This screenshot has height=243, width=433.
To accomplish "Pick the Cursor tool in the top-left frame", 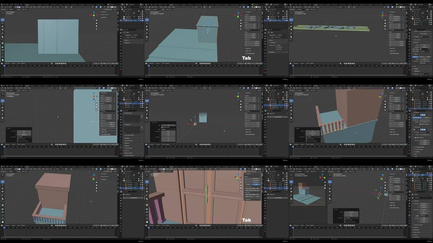I will coord(3,16).
